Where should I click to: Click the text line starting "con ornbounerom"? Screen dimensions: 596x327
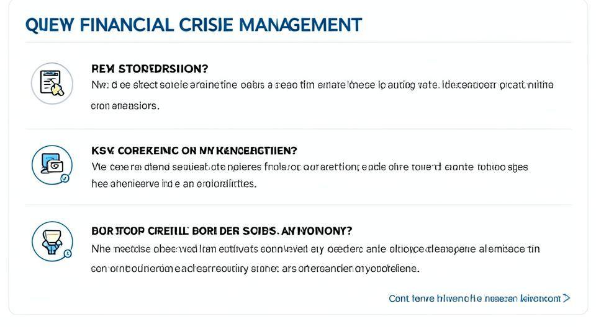click(255, 269)
